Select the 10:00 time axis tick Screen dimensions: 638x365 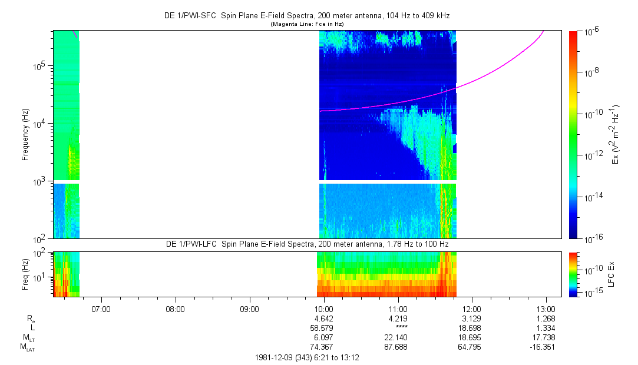tap(323, 308)
